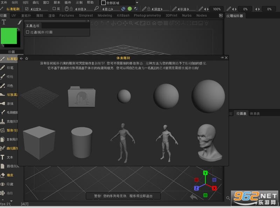Click the green Y axis gizmo handle
The width and height of the screenshot is (280, 208).
point(205,173)
